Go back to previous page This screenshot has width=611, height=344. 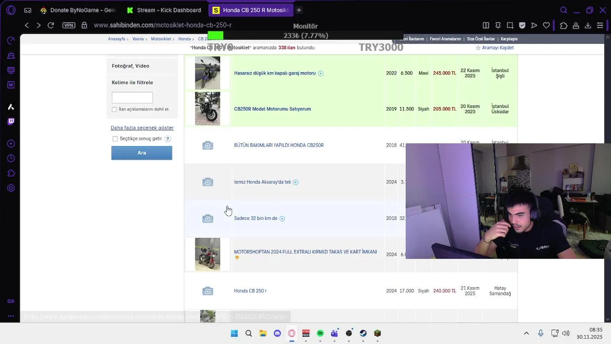coord(27,25)
